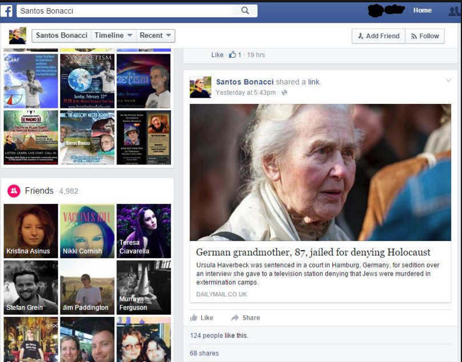Click the Santos Bonacci profile button
This screenshot has height=362, width=462.
62,35
